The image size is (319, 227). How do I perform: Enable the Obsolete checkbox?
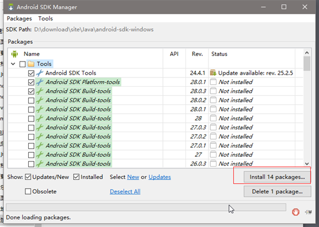(28, 191)
